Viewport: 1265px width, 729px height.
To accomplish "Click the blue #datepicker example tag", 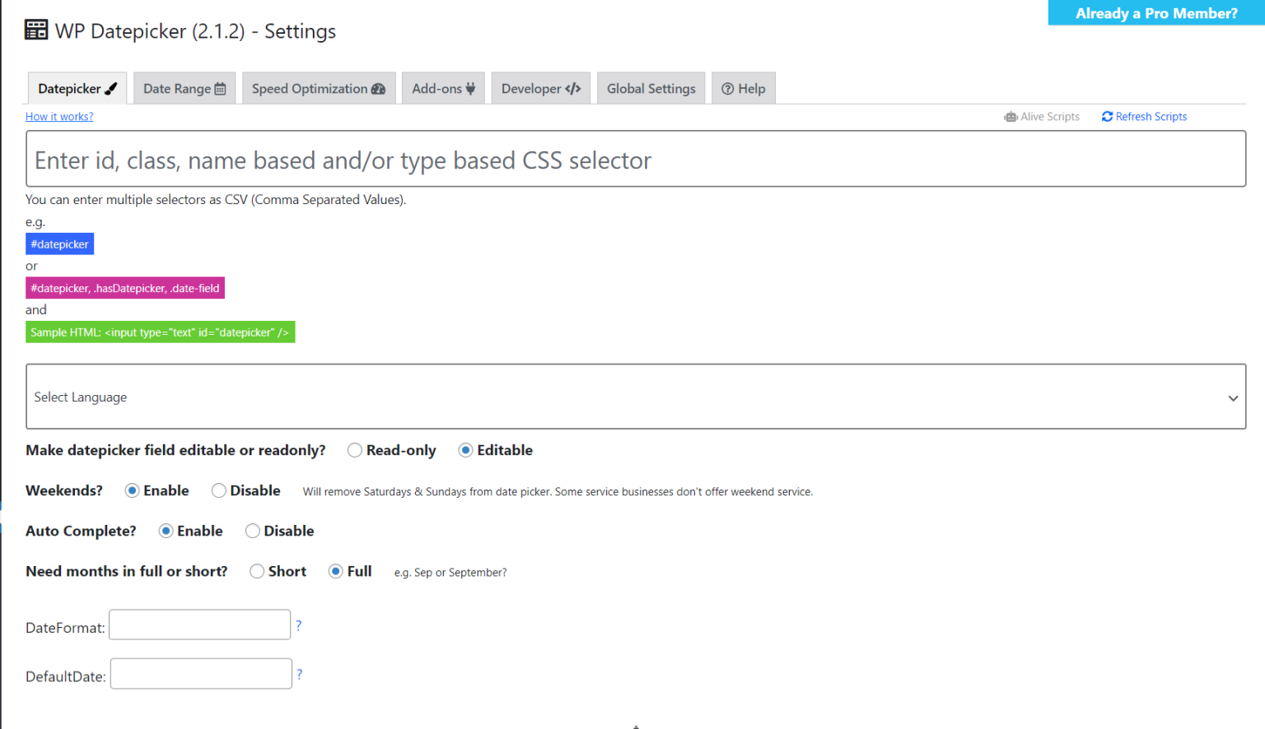I will (x=59, y=244).
